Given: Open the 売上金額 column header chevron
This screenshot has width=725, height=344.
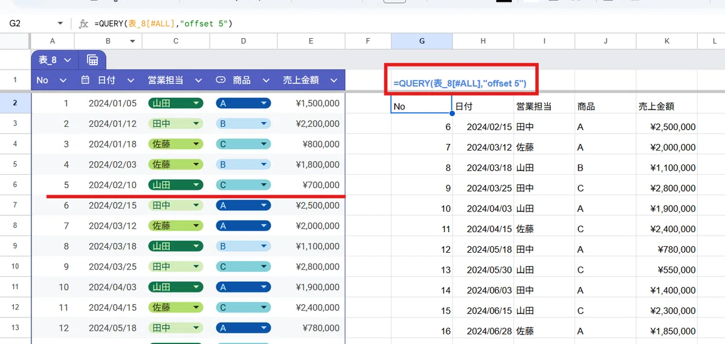Looking at the screenshot, I should [333, 80].
